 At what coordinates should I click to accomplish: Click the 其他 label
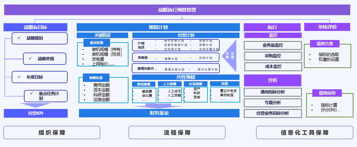click(x=225, y=84)
